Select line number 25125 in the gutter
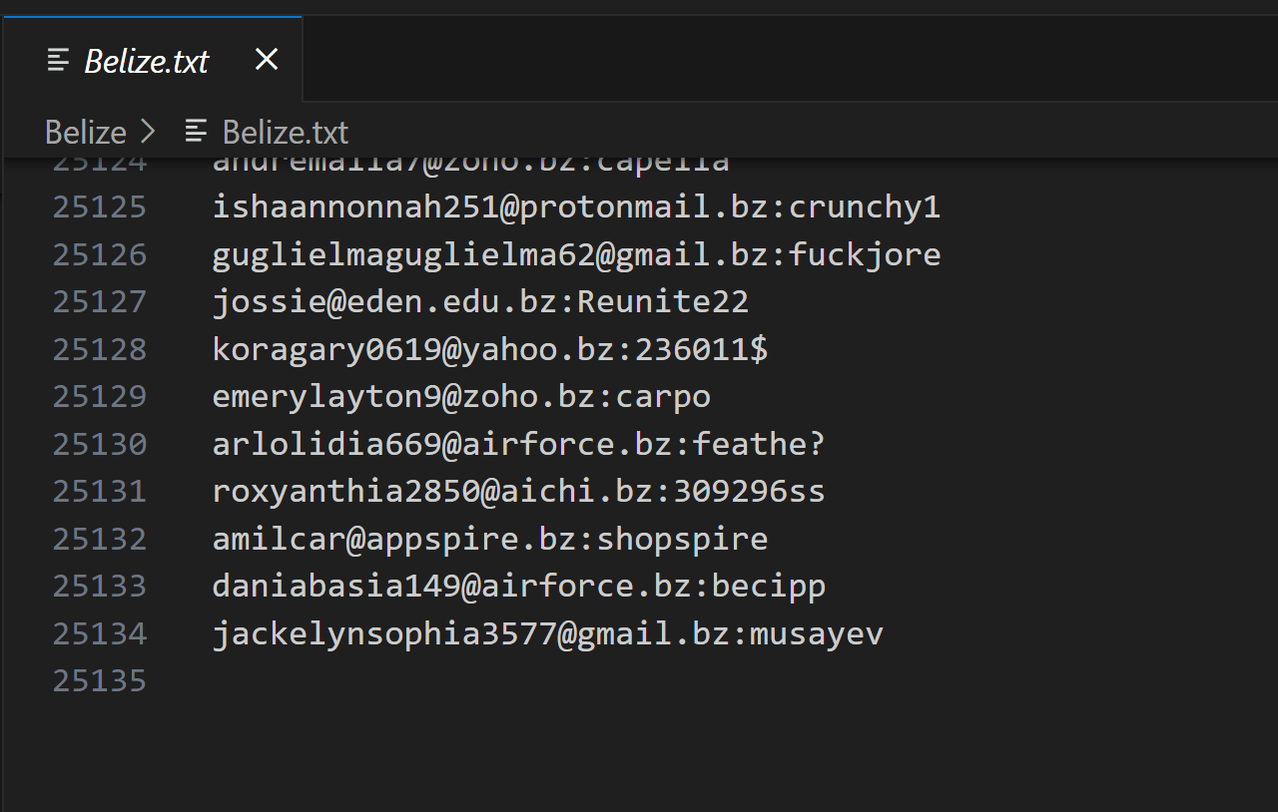1278x812 pixels. (x=100, y=207)
